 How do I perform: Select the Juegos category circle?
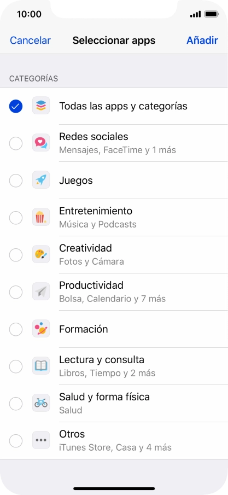coord(16,180)
